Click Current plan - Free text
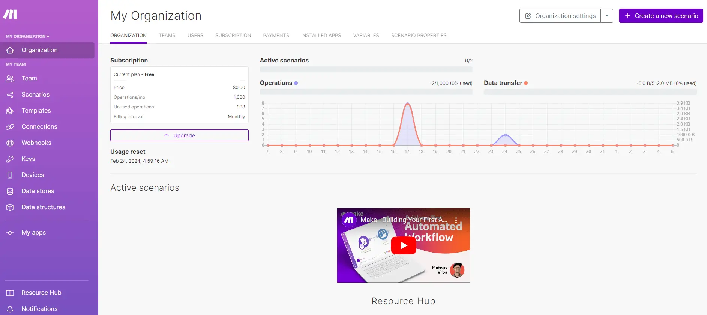This screenshot has height=315, width=707. tap(134, 74)
